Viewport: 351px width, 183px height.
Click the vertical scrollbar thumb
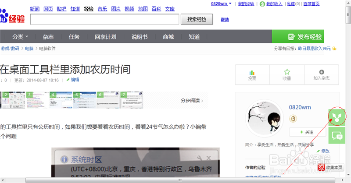click(348, 15)
